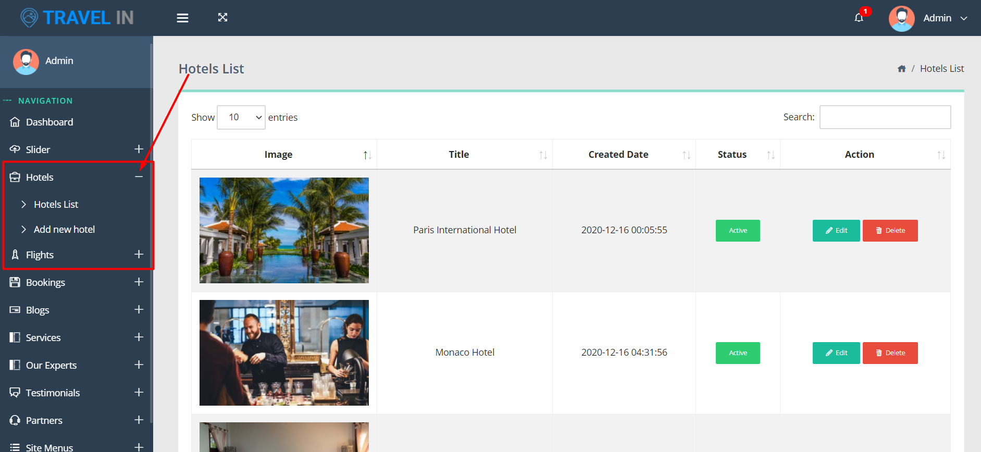Click the Flights rocket icon
981x452 pixels.
[x=15, y=255]
